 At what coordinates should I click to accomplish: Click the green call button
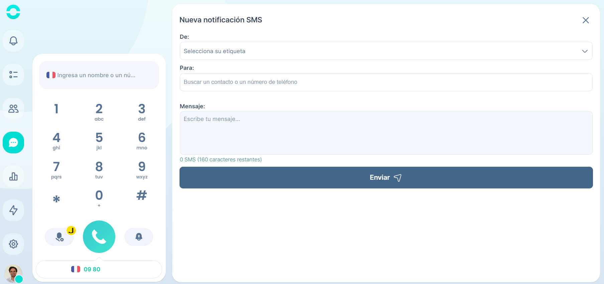pos(99,237)
